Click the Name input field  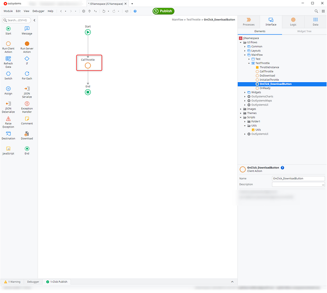click(x=298, y=179)
